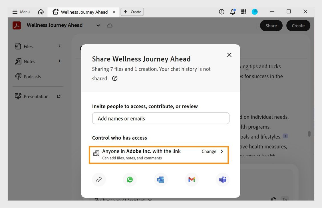Share via WhatsApp
This screenshot has width=322, height=208.
(130, 179)
